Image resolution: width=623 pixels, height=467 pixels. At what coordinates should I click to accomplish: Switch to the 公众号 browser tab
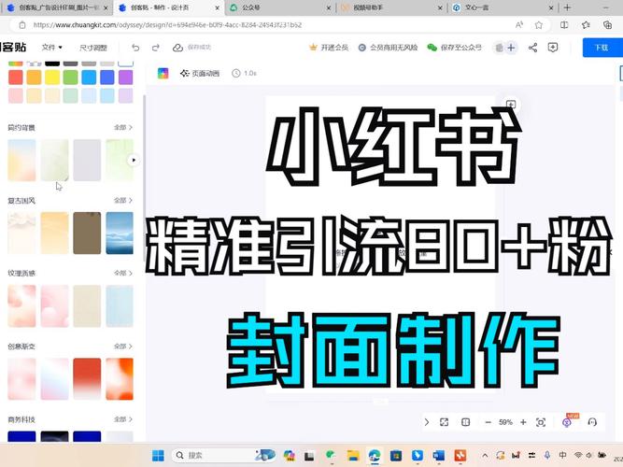click(x=280, y=7)
